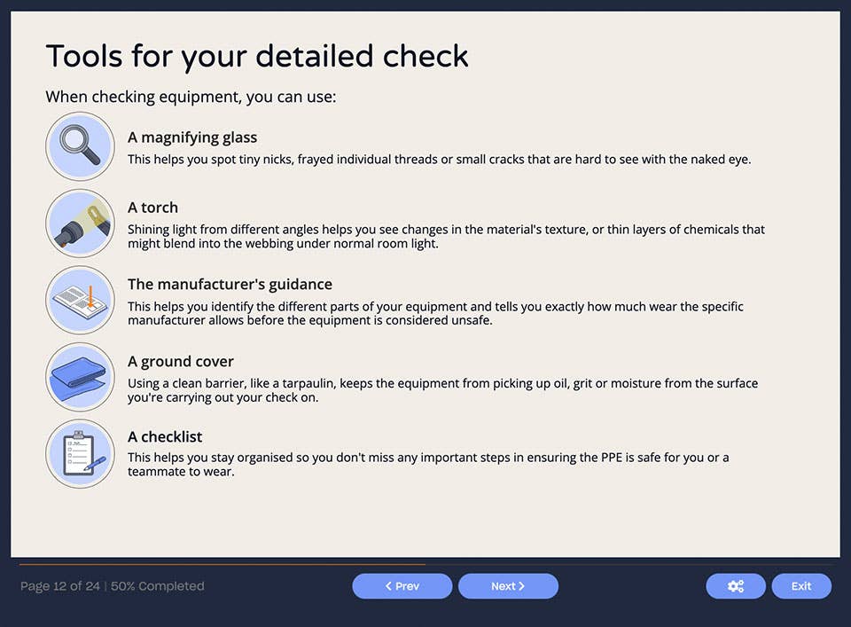The image size is (851, 627).
Task: Click the A ground cover heading
Action: [x=181, y=361]
